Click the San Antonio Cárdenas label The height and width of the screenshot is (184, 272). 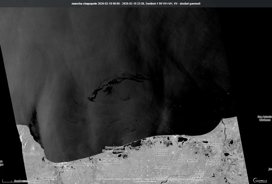[x=264, y=118]
